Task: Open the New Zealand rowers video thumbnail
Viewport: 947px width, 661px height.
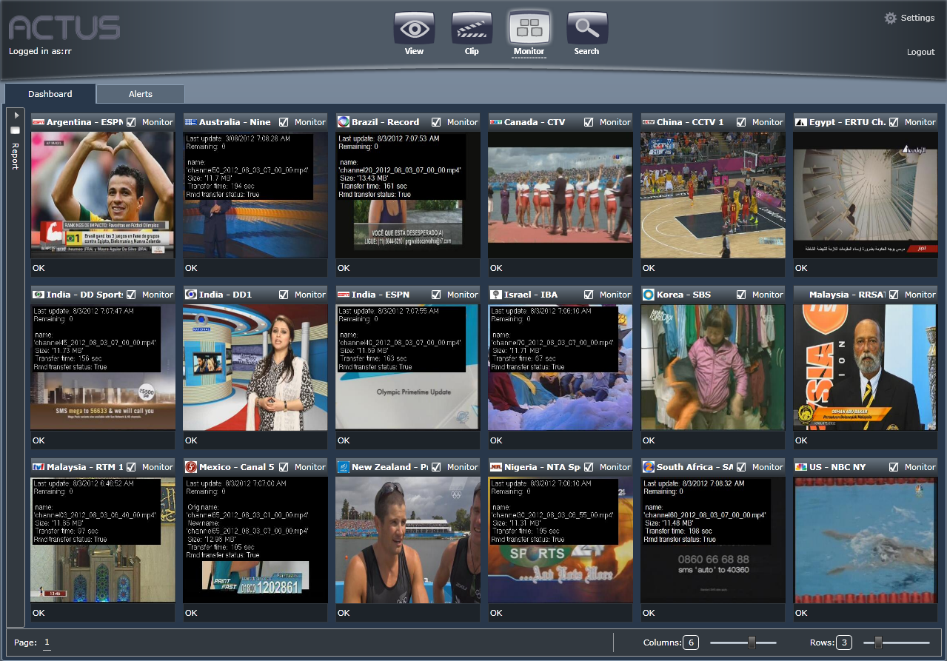Action: (408, 540)
